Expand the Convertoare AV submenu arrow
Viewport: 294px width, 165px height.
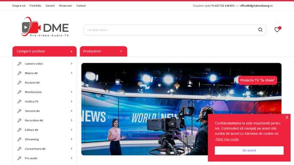(x=71, y=149)
